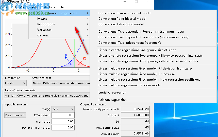Expand arrow next to Generic
Viewport: 218px width, 137px height.
(87, 35)
